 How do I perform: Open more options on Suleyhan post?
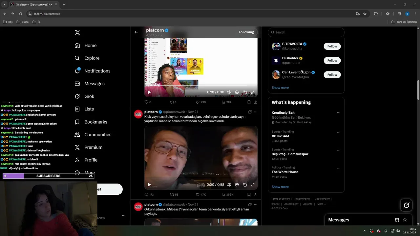pos(256,112)
